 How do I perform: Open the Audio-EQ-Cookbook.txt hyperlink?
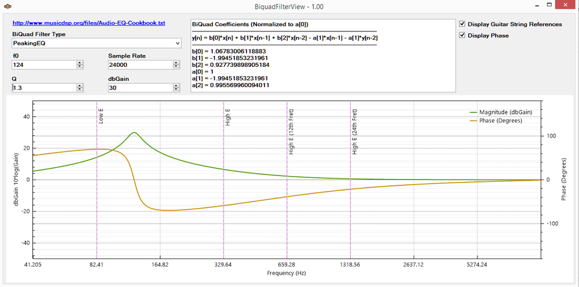point(89,23)
